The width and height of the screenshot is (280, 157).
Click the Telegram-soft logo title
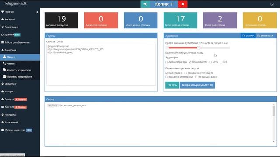[x=15, y=3]
